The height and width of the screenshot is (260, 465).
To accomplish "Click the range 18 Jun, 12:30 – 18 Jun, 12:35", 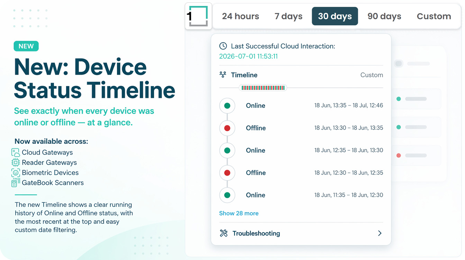I will point(349,173).
